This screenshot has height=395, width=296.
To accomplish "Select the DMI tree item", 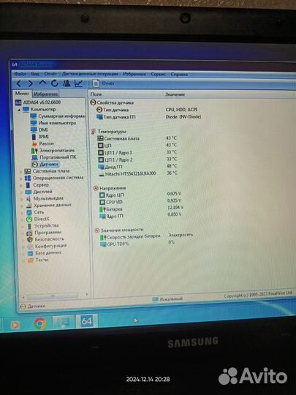I will (39, 129).
